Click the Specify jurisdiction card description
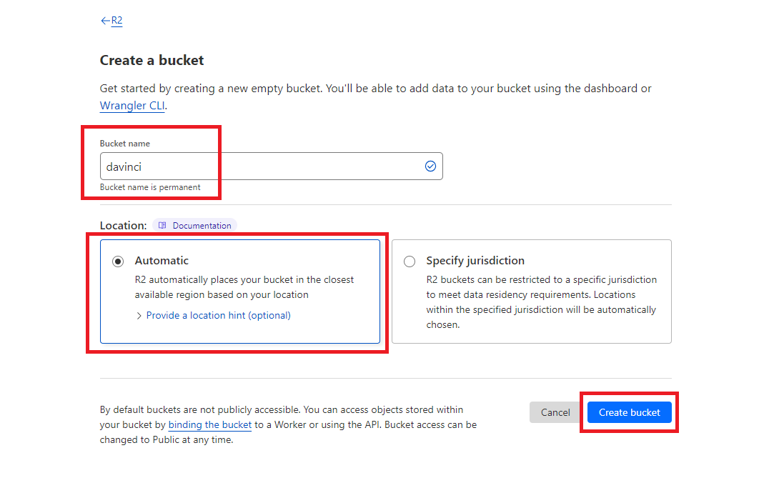The image size is (769, 493). (x=542, y=302)
